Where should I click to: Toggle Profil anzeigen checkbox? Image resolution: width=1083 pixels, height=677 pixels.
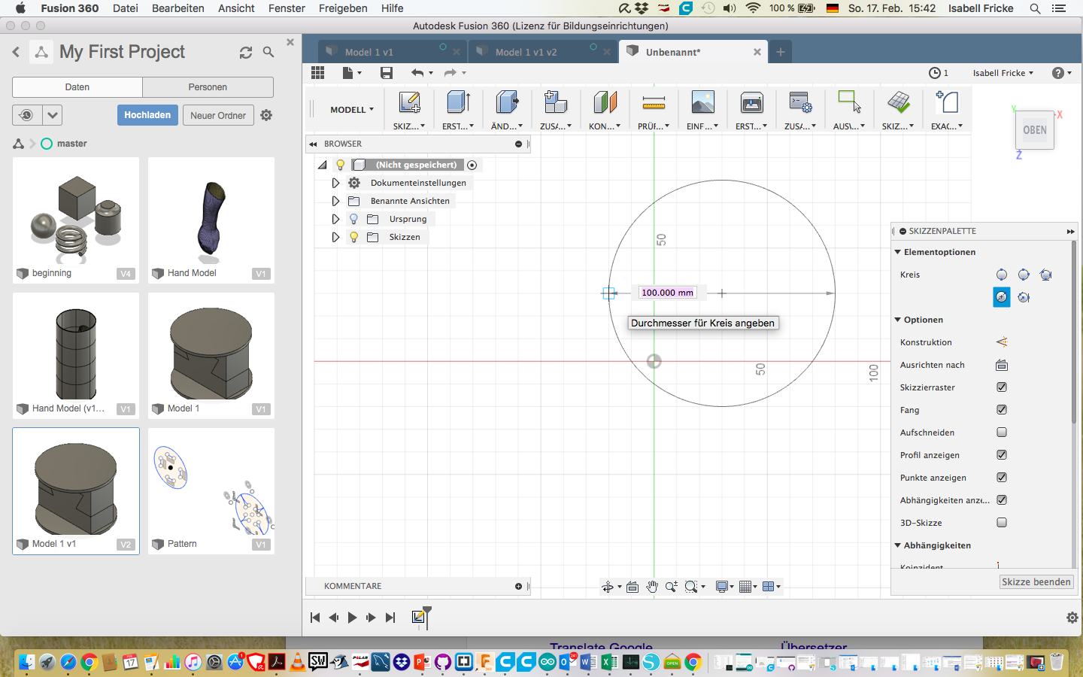click(x=1002, y=455)
